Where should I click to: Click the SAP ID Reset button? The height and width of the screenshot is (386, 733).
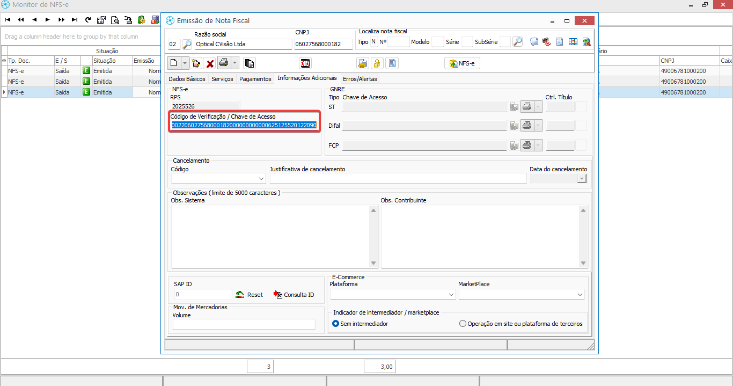250,295
